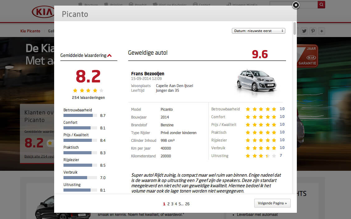Screen dimensions: 351x219
Task: Click the Inloggen MijnKia login icon
Action: [x=229, y=5]
